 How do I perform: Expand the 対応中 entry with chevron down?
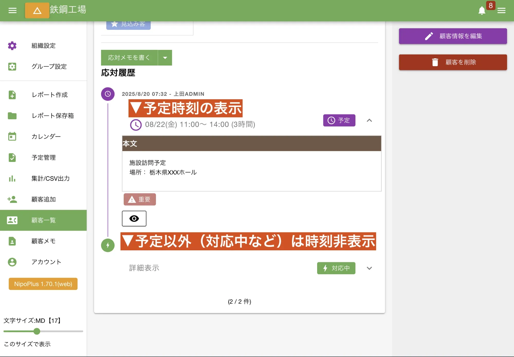point(369,268)
